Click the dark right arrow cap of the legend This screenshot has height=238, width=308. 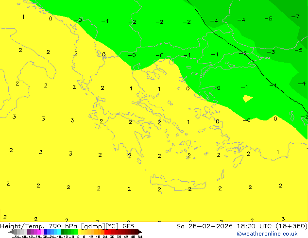140,232
